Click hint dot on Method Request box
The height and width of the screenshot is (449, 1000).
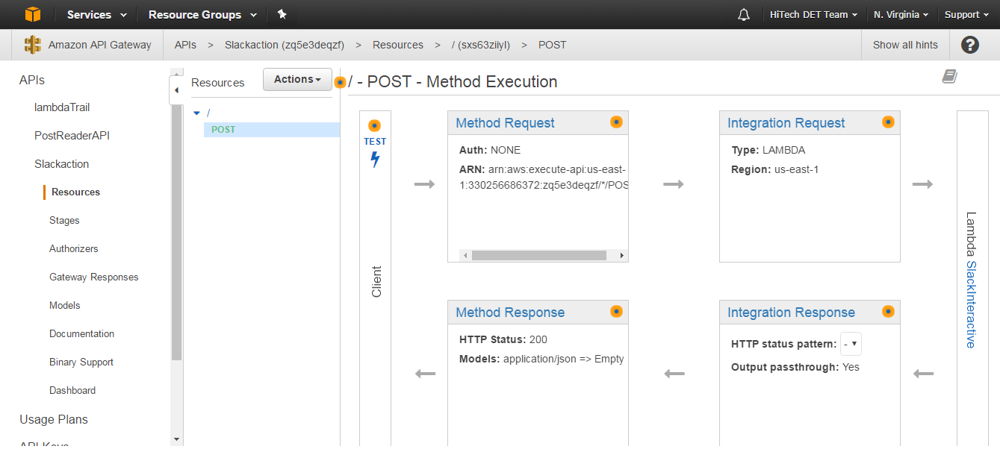click(616, 122)
